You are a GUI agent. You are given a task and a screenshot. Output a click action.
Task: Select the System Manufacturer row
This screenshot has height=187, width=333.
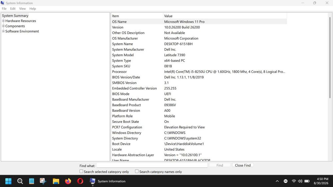(x=199, y=50)
